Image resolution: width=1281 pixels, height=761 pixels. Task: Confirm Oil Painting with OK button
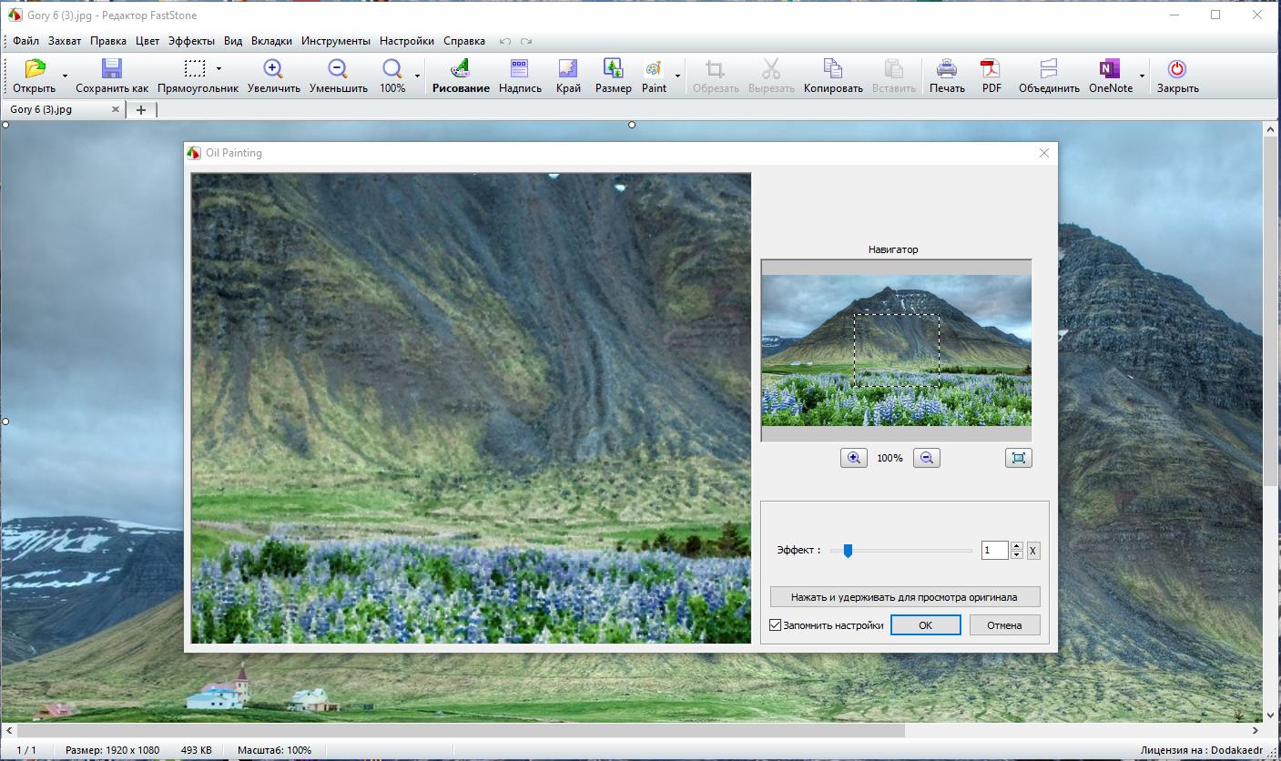pos(925,625)
